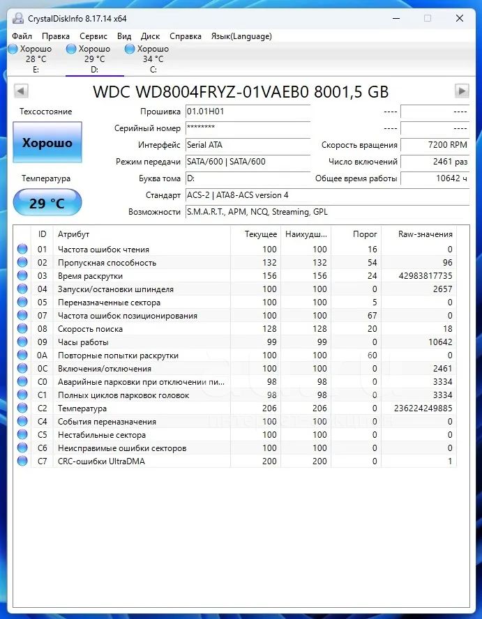Open the Правка menu
Screen dimensions: 482x619
click(x=56, y=36)
